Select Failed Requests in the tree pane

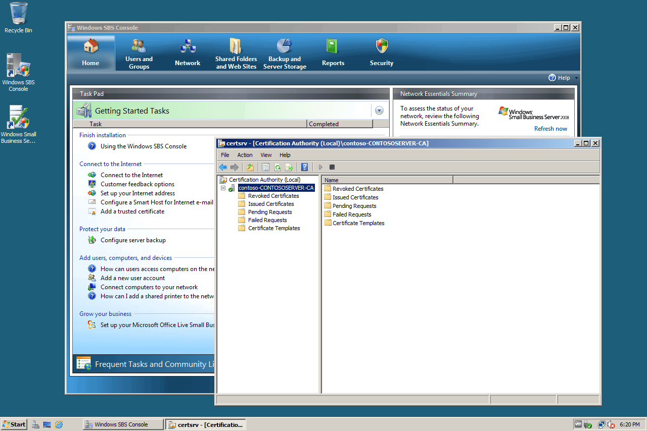[x=267, y=220]
